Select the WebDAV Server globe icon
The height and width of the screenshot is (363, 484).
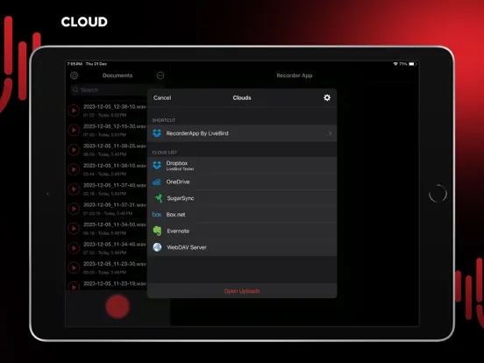pos(158,247)
